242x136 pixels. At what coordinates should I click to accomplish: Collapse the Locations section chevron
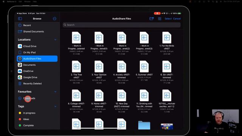pyautogui.click(x=56, y=40)
